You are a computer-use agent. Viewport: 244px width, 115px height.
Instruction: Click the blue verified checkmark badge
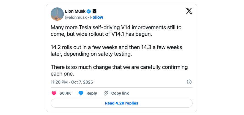pyautogui.click(x=89, y=11)
